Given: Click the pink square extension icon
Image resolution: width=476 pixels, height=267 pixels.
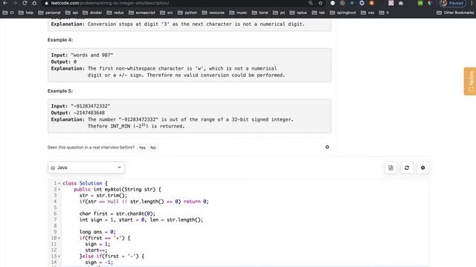Looking at the screenshot, I should pos(391,3).
